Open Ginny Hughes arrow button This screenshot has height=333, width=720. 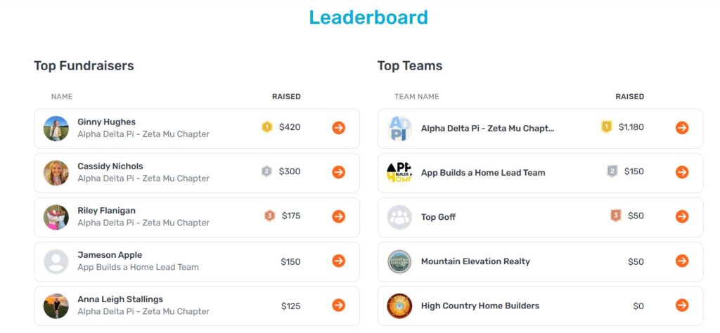tap(338, 128)
